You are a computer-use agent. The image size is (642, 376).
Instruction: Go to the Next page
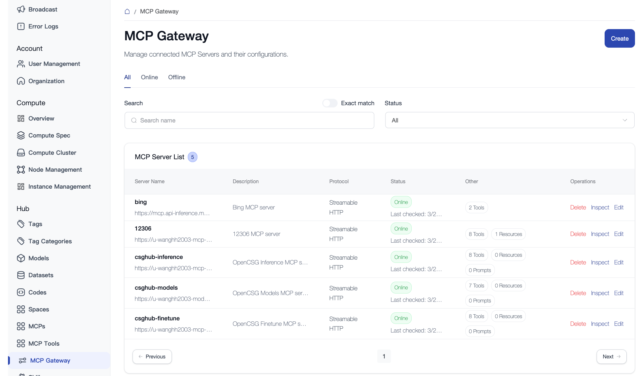point(611,356)
